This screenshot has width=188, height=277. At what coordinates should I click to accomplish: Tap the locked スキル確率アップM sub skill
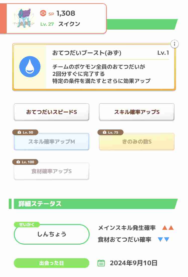tap(52, 142)
